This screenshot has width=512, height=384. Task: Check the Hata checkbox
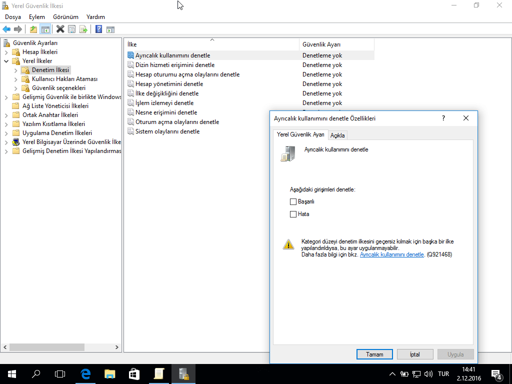click(x=293, y=214)
